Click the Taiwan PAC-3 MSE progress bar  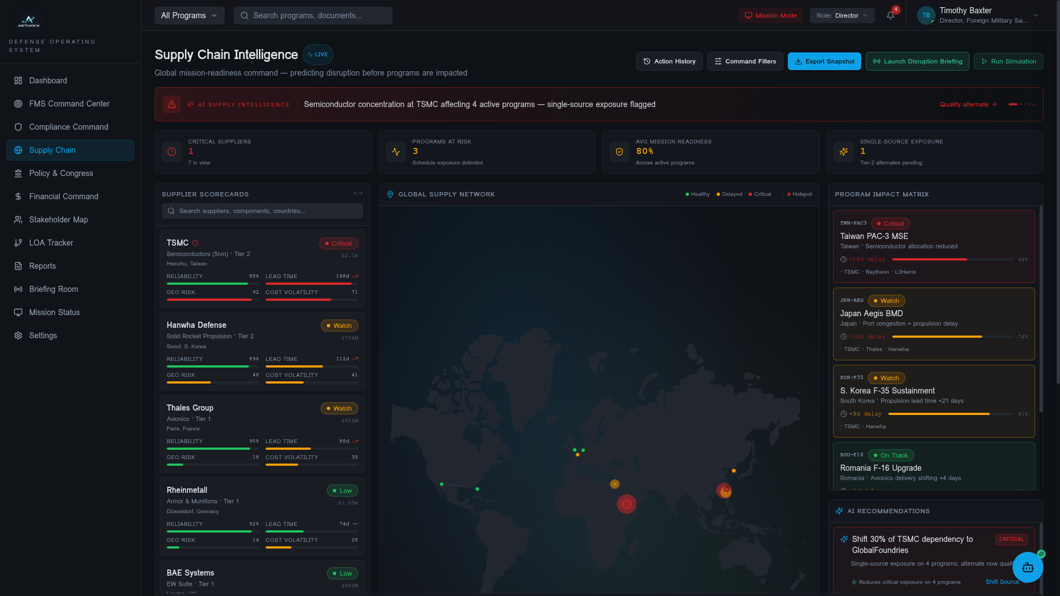[953, 259]
